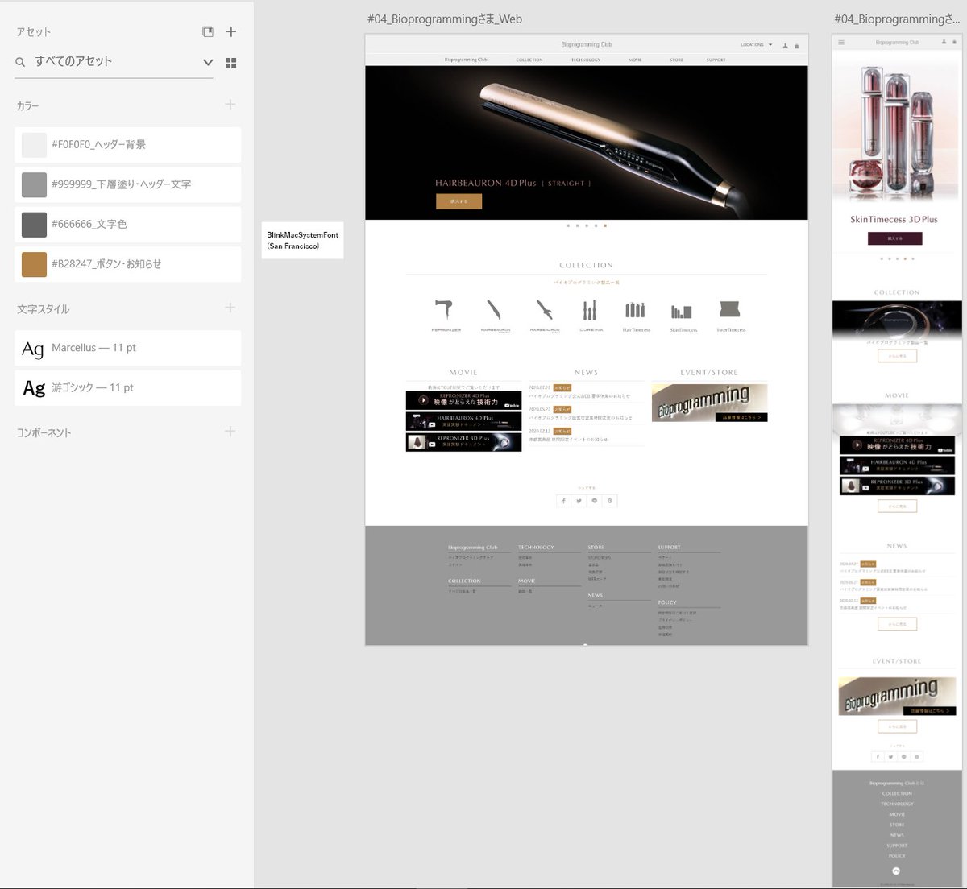Select the #04_Bioprogrammingさま_Web artboard title
The width and height of the screenshot is (967, 889).
[445, 19]
